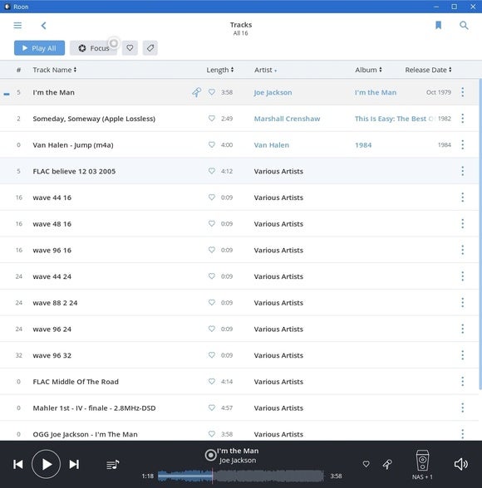Select the wave 96 32 track
This screenshot has width=482, height=488.
click(x=239, y=355)
